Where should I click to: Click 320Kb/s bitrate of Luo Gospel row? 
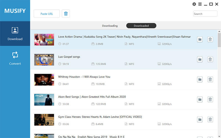pyautogui.click(x=167, y=64)
